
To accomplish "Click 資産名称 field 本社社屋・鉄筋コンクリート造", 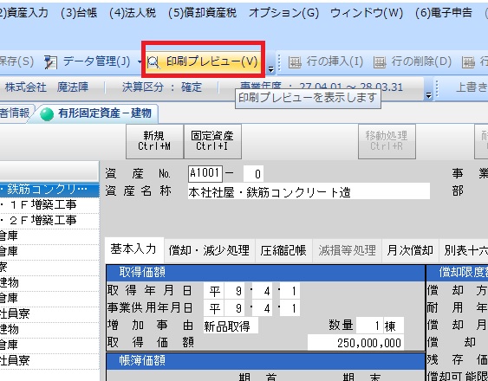I will click(x=309, y=191).
